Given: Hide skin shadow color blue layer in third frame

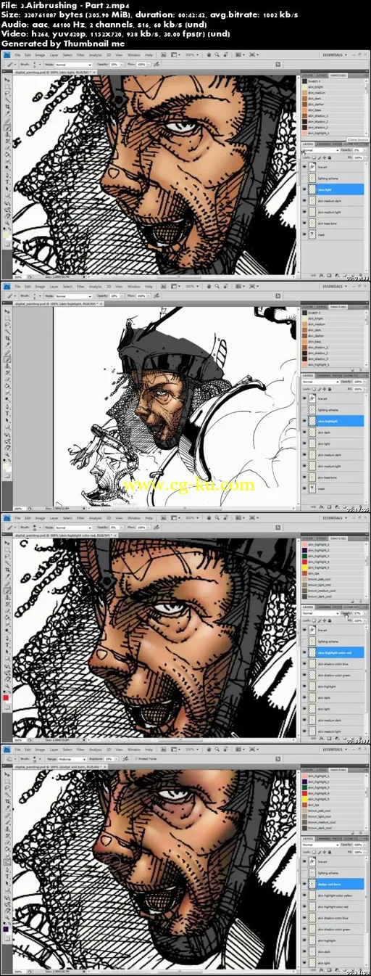Looking at the screenshot, I should 304,664.
